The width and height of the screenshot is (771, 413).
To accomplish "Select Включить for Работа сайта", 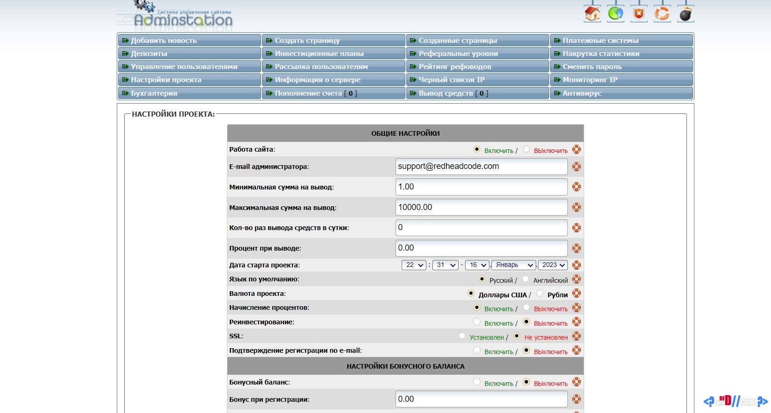I will point(477,149).
